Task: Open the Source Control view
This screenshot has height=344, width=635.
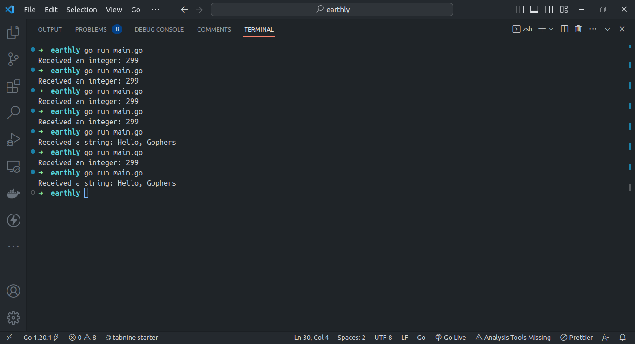Action: pyautogui.click(x=13, y=59)
